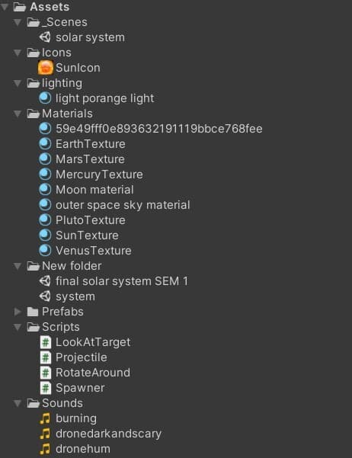Select the PlutoTexture name

(91, 220)
